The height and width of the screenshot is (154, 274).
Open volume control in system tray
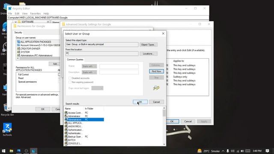232,151
